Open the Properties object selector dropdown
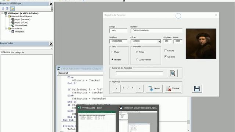This screenshot has width=235, height=132. (51, 48)
